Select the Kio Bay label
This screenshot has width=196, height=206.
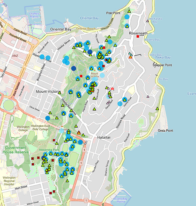pos(163,79)
